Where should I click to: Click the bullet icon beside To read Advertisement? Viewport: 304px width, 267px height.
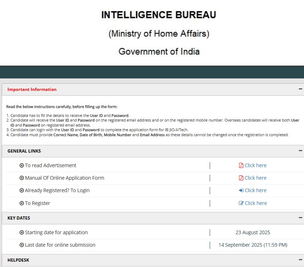(x=22, y=165)
